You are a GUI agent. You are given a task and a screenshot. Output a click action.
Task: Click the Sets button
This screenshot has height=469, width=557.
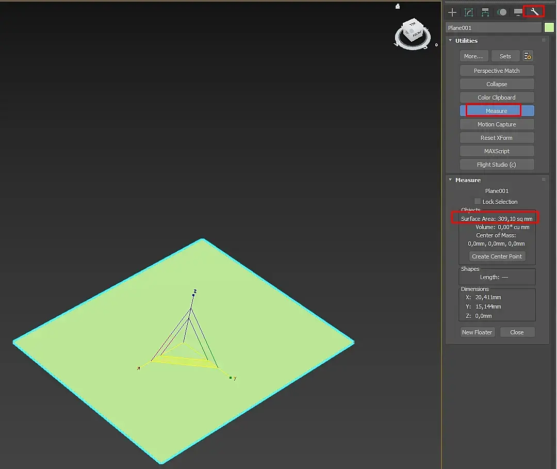[505, 56]
